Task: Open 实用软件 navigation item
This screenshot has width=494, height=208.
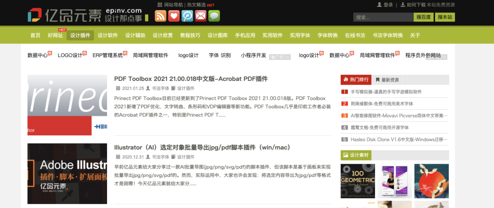Action: click(x=273, y=35)
